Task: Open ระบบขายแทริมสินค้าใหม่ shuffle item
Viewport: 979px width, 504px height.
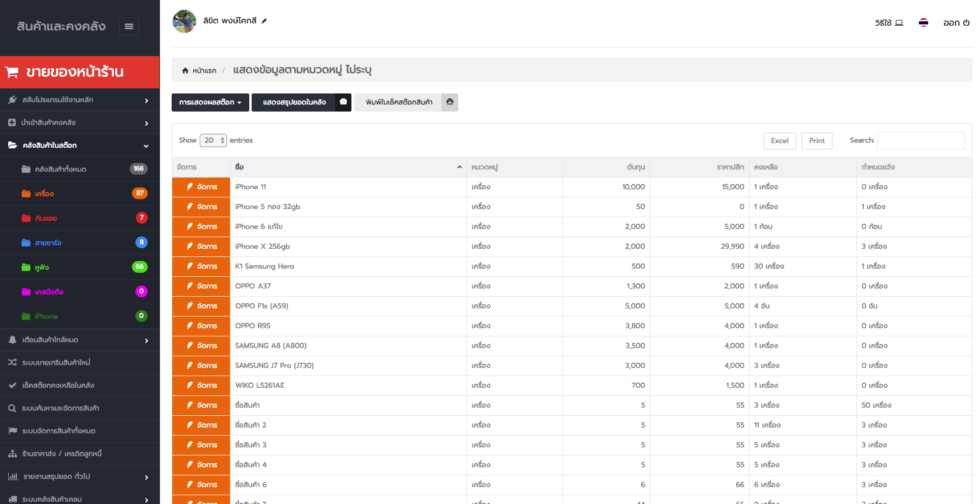Action: pyautogui.click(x=79, y=363)
